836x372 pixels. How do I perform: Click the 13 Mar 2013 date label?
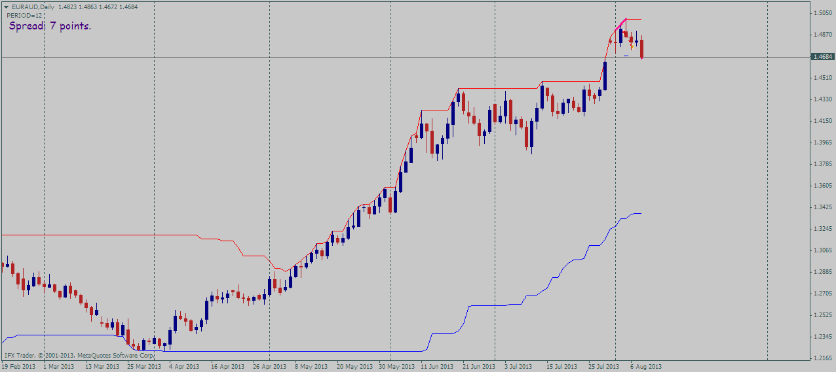click(x=103, y=367)
